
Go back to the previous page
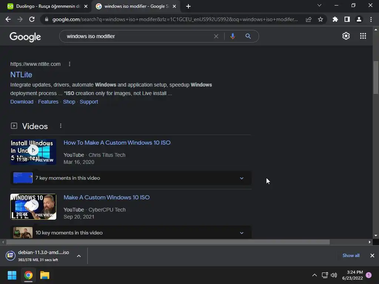pos(8,19)
